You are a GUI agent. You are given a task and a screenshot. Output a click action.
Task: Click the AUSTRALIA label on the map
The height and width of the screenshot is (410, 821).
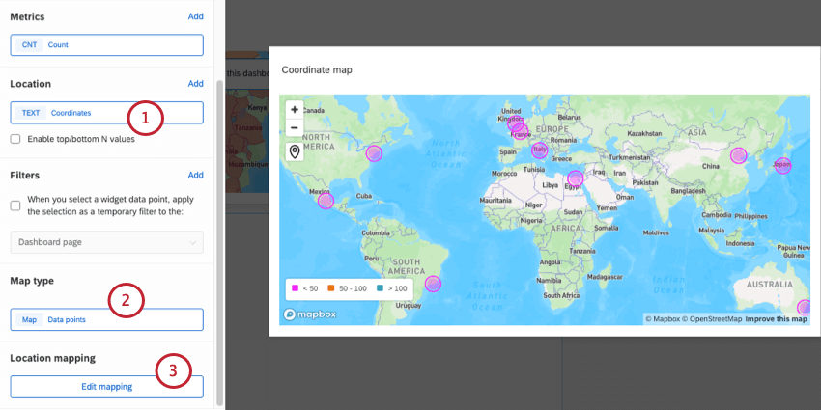pos(769,285)
